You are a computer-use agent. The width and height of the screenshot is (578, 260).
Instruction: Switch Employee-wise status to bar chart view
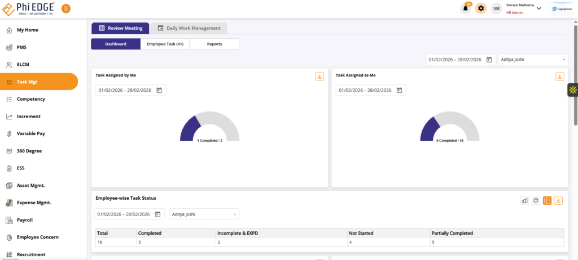click(x=524, y=200)
